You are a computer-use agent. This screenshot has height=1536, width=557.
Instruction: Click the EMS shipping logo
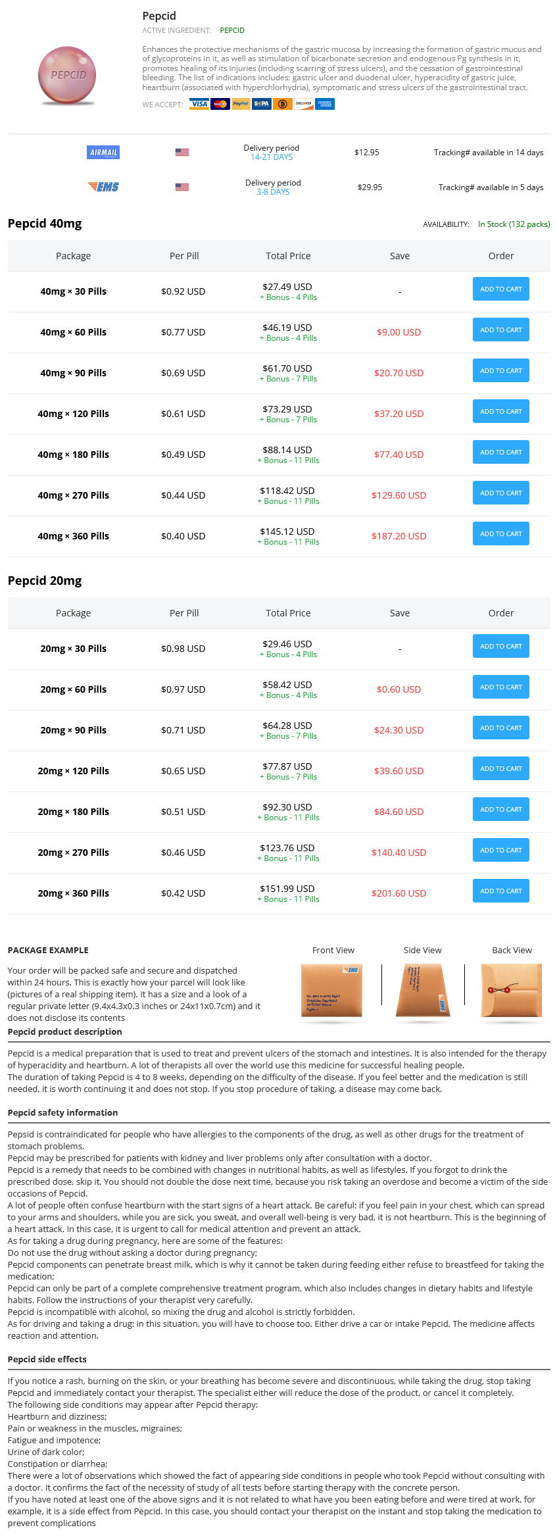coord(103,187)
